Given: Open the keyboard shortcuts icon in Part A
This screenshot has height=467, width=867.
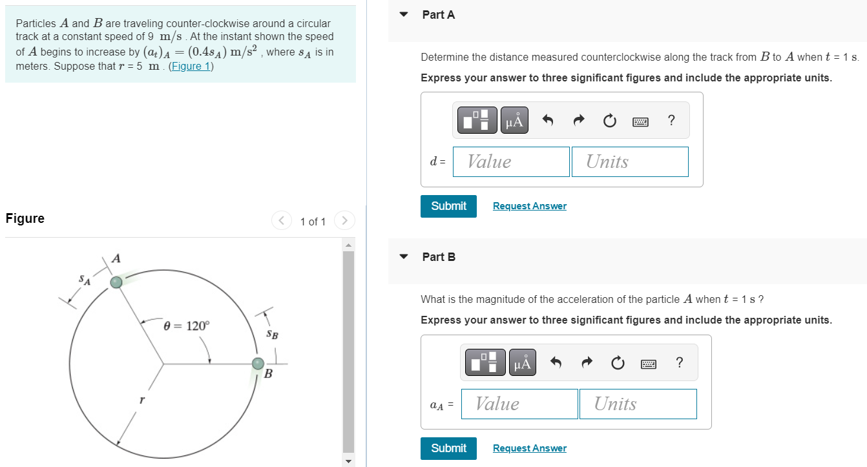Looking at the screenshot, I should point(640,121).
